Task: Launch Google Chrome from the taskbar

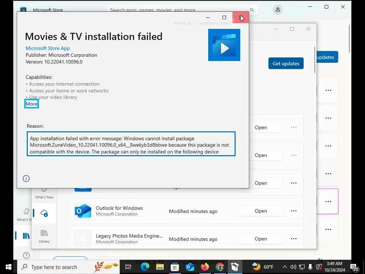Action: 220,267
